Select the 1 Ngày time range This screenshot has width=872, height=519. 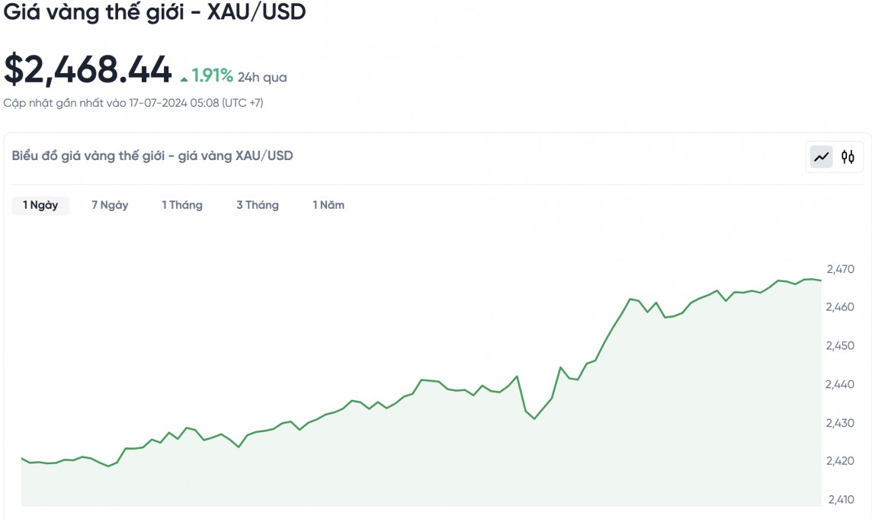point(40,205)
